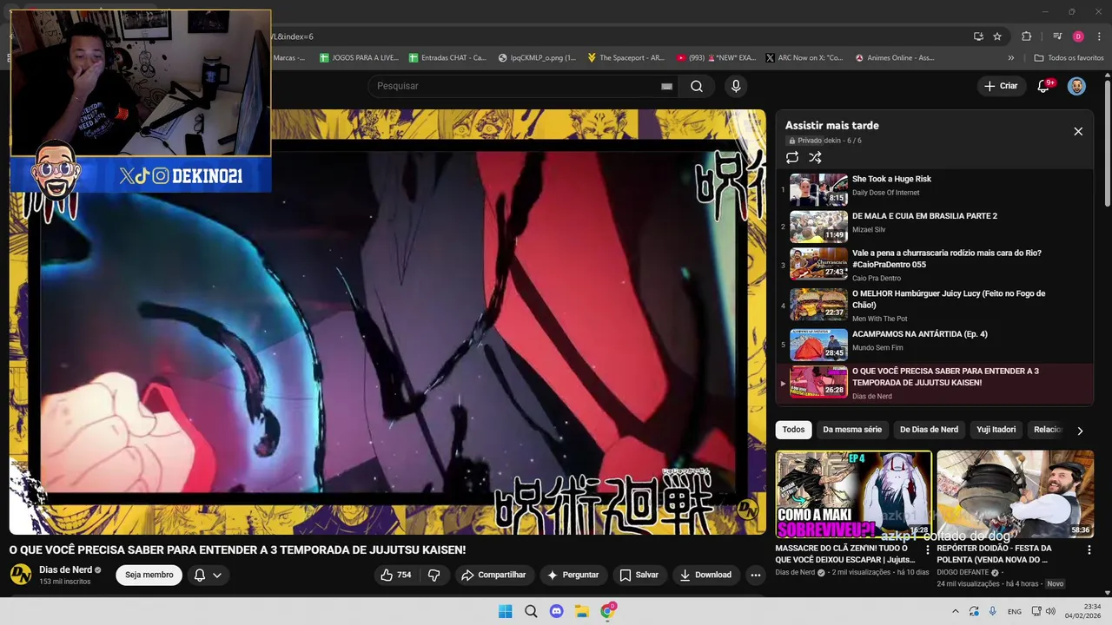Open options menu for REPÓRTER DOIDÃO video
This screenshot has height=625, width=1112.
(1089, 549)
